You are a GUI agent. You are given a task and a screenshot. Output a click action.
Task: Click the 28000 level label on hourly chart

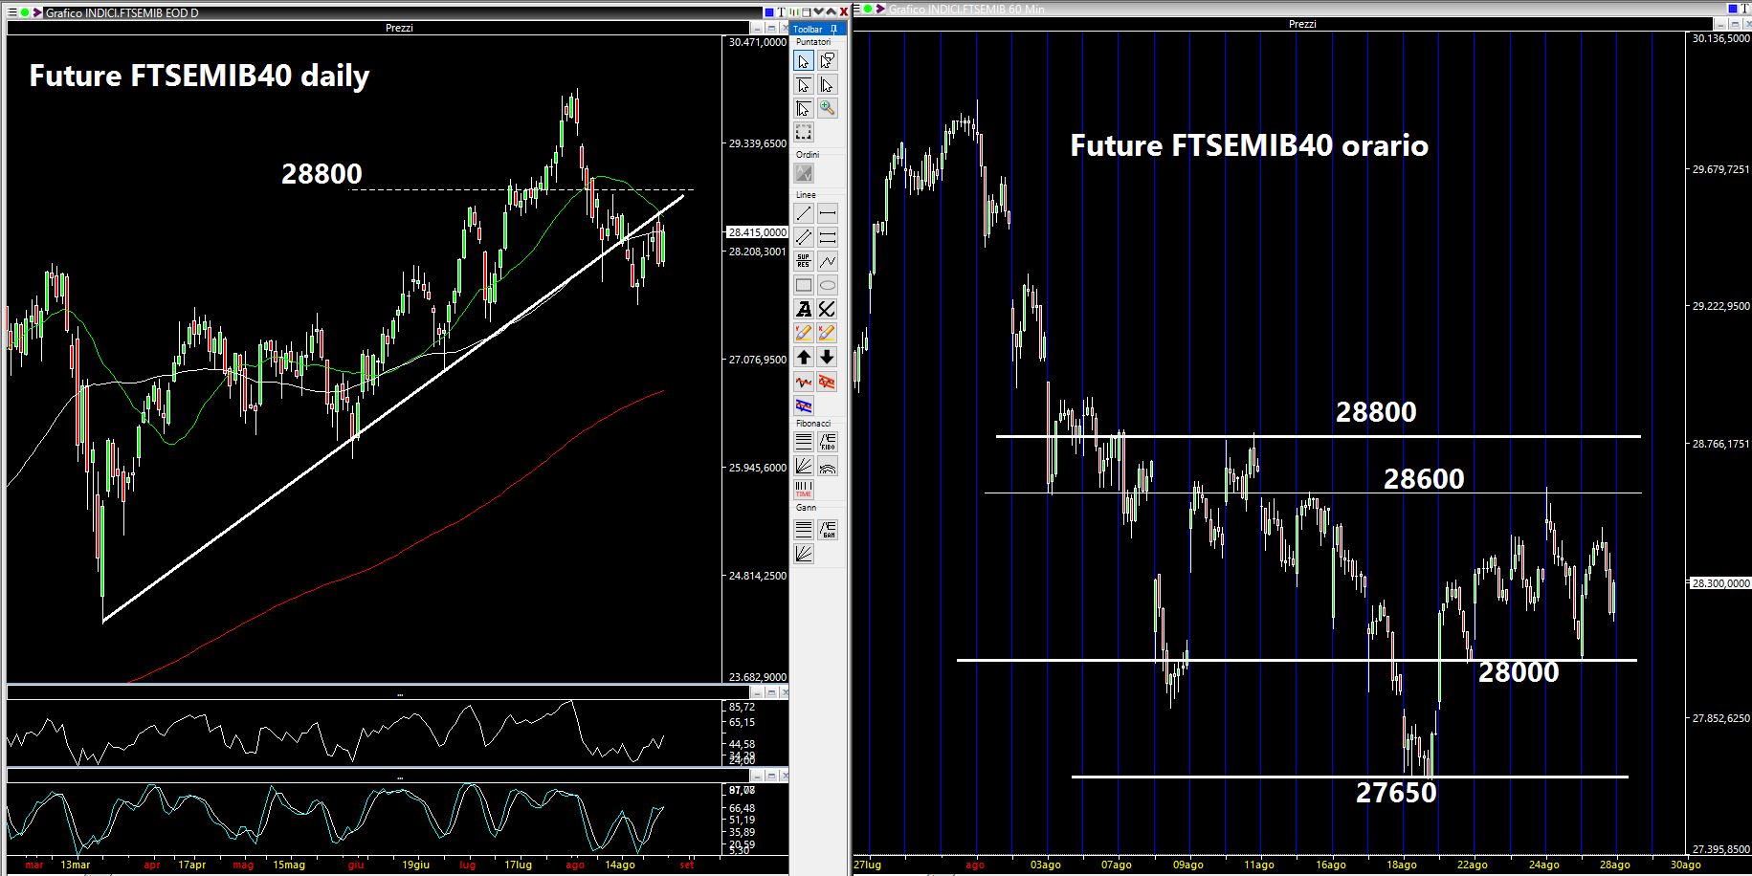(1519, 672)
